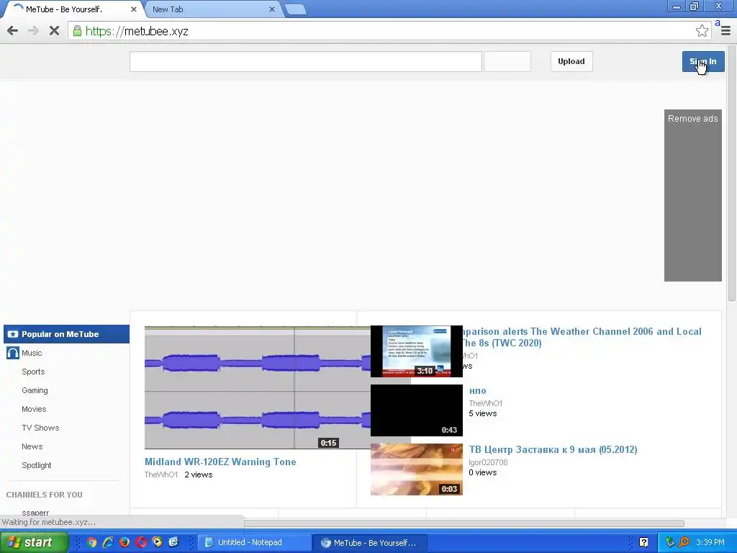737x553 pixels.
Task: Launch Opera from the quick launch bar
Action: click(141, 542)
